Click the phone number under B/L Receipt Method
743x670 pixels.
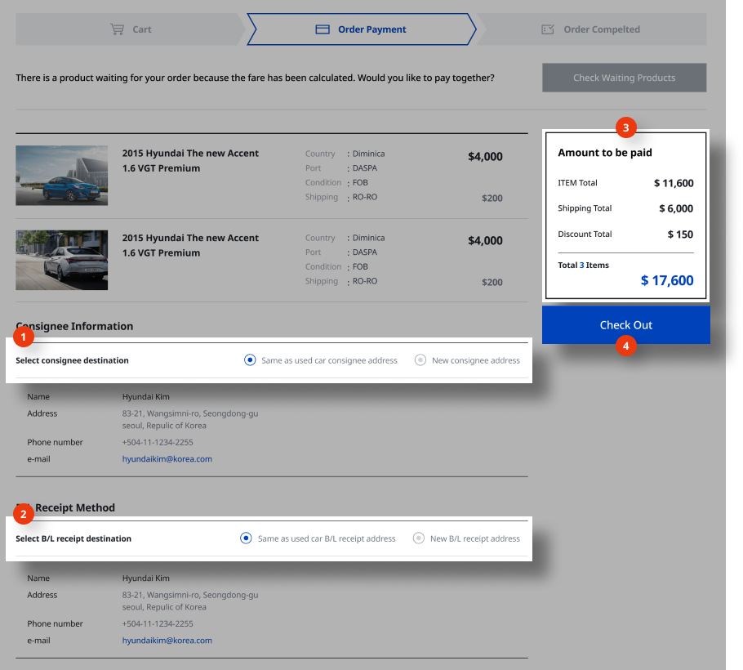(x=158, y=624)
